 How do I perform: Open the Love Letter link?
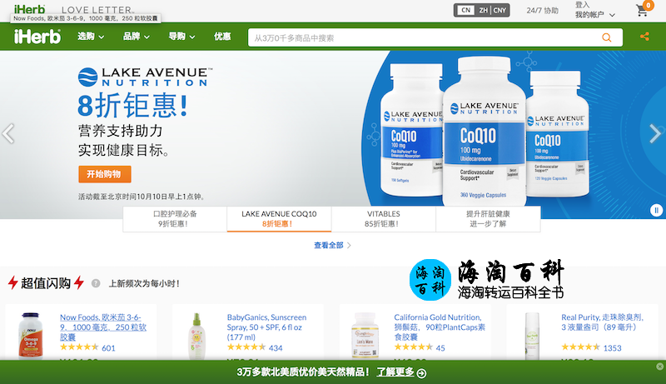click(97, 9)
